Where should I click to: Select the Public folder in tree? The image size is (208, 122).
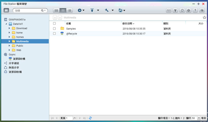(20, 46)
